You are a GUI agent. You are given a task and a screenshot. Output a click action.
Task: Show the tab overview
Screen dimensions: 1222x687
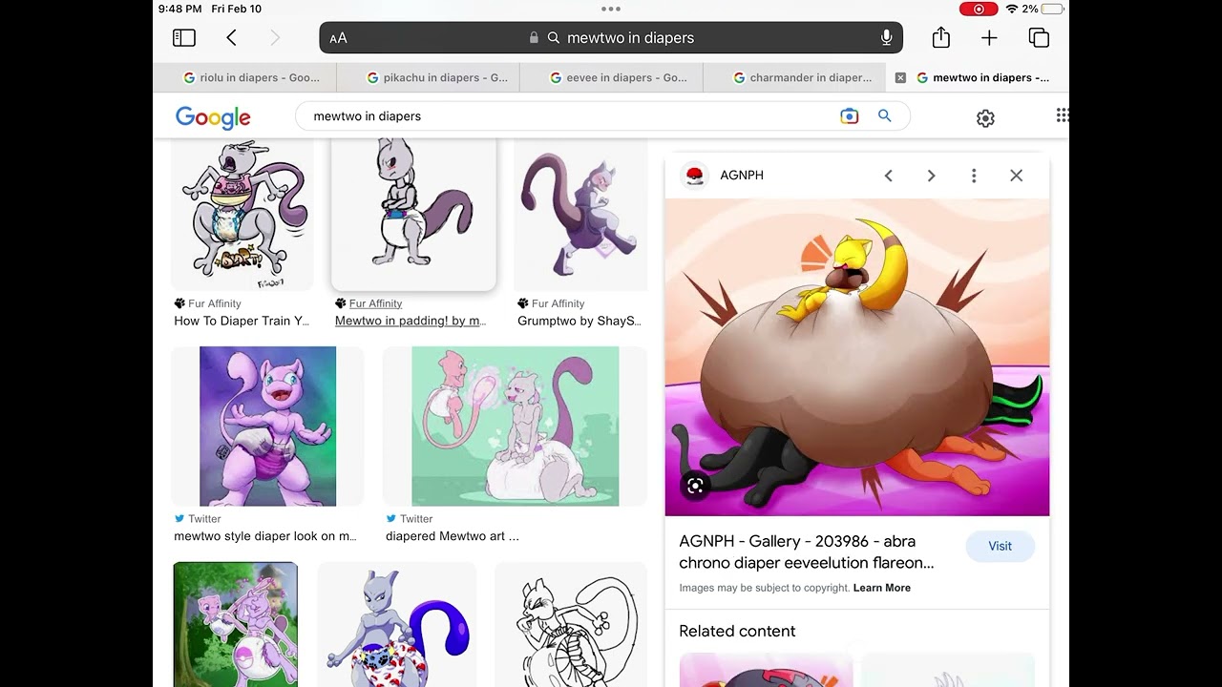point(1039,38)
